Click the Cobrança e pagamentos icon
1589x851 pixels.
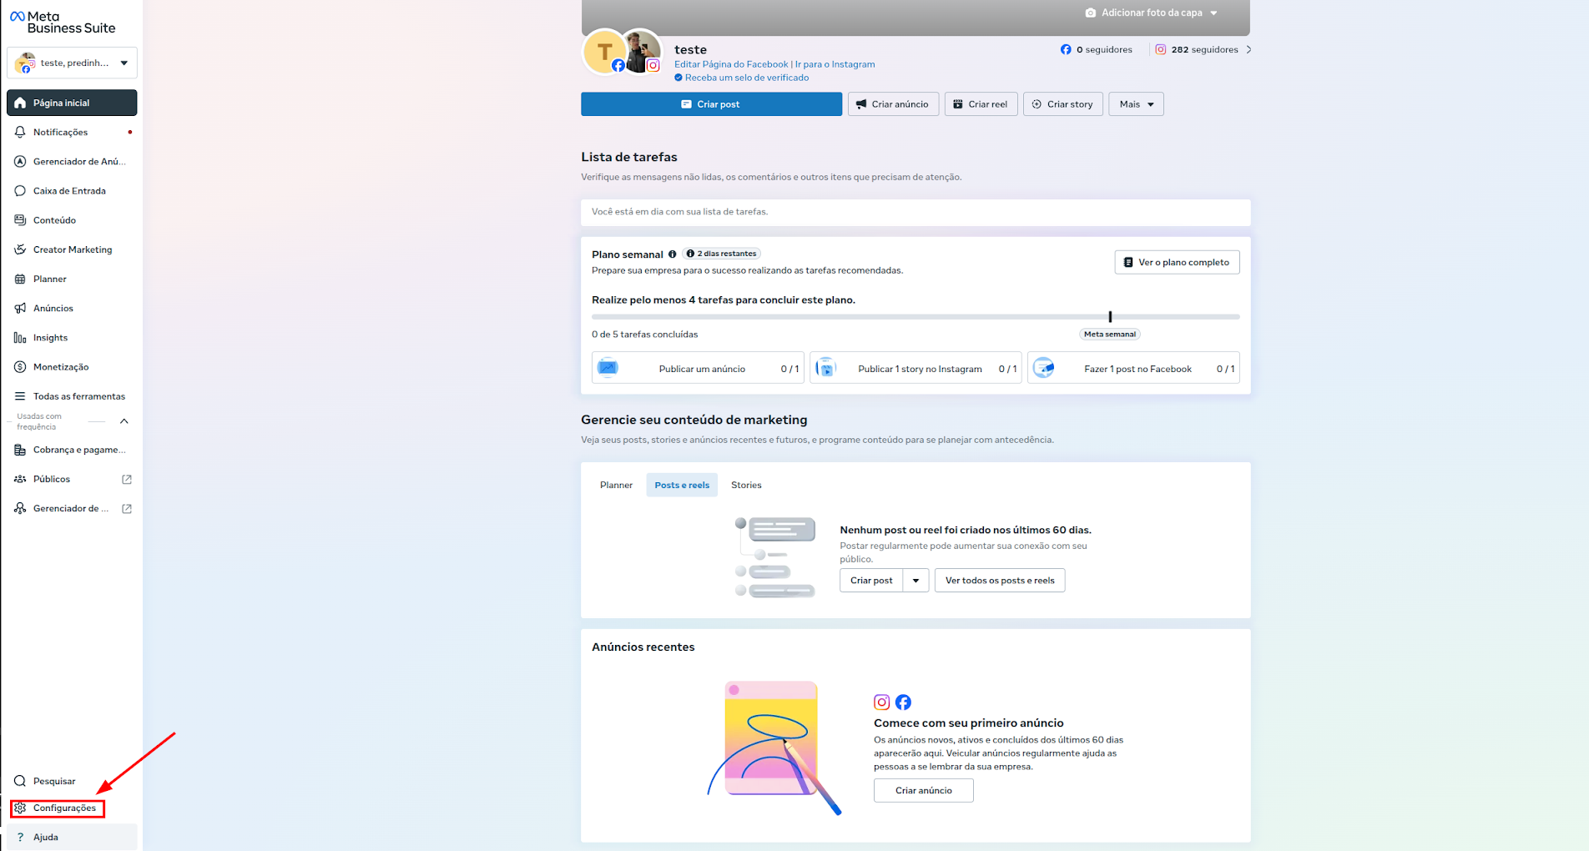20,450
